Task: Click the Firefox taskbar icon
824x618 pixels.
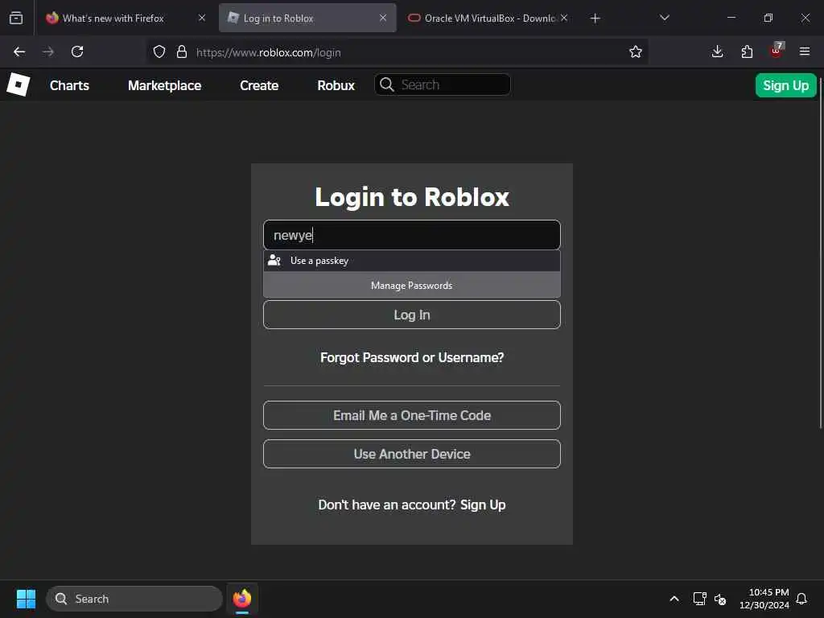Action: [x=242, y=599]
